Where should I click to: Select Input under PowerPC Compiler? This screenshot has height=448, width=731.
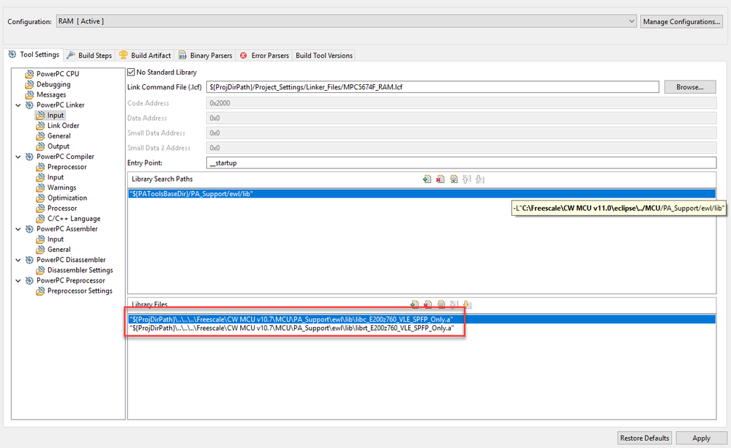(56, 177)
